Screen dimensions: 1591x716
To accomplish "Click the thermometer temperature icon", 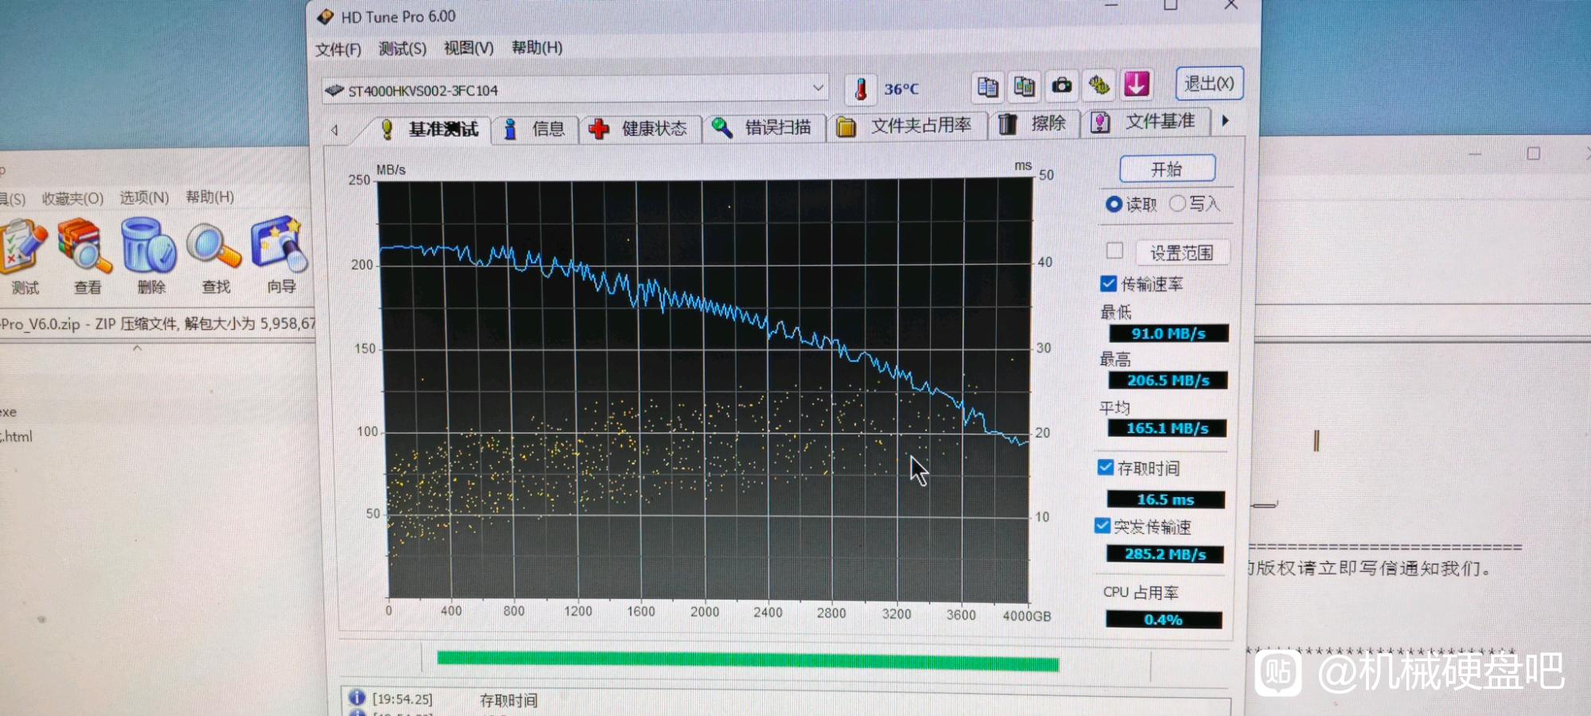I will tap(861, 89).
